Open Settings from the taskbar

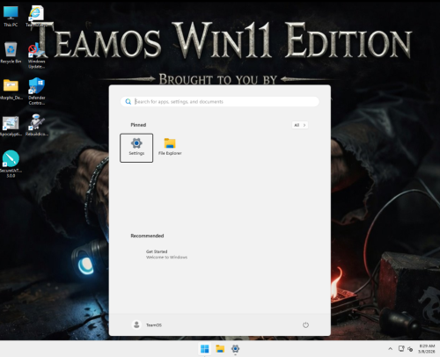(235, 349)
